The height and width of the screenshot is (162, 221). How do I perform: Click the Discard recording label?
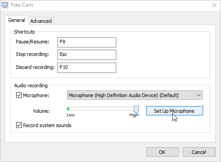pos(35,67)
